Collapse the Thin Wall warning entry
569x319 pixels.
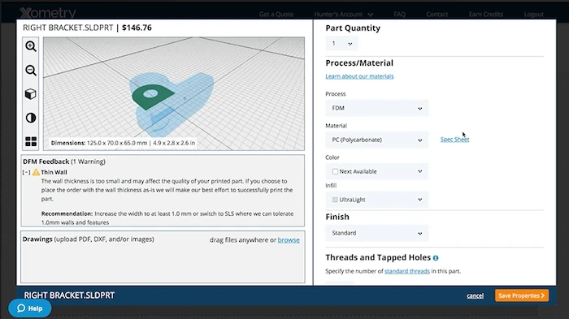click(26, 172)
